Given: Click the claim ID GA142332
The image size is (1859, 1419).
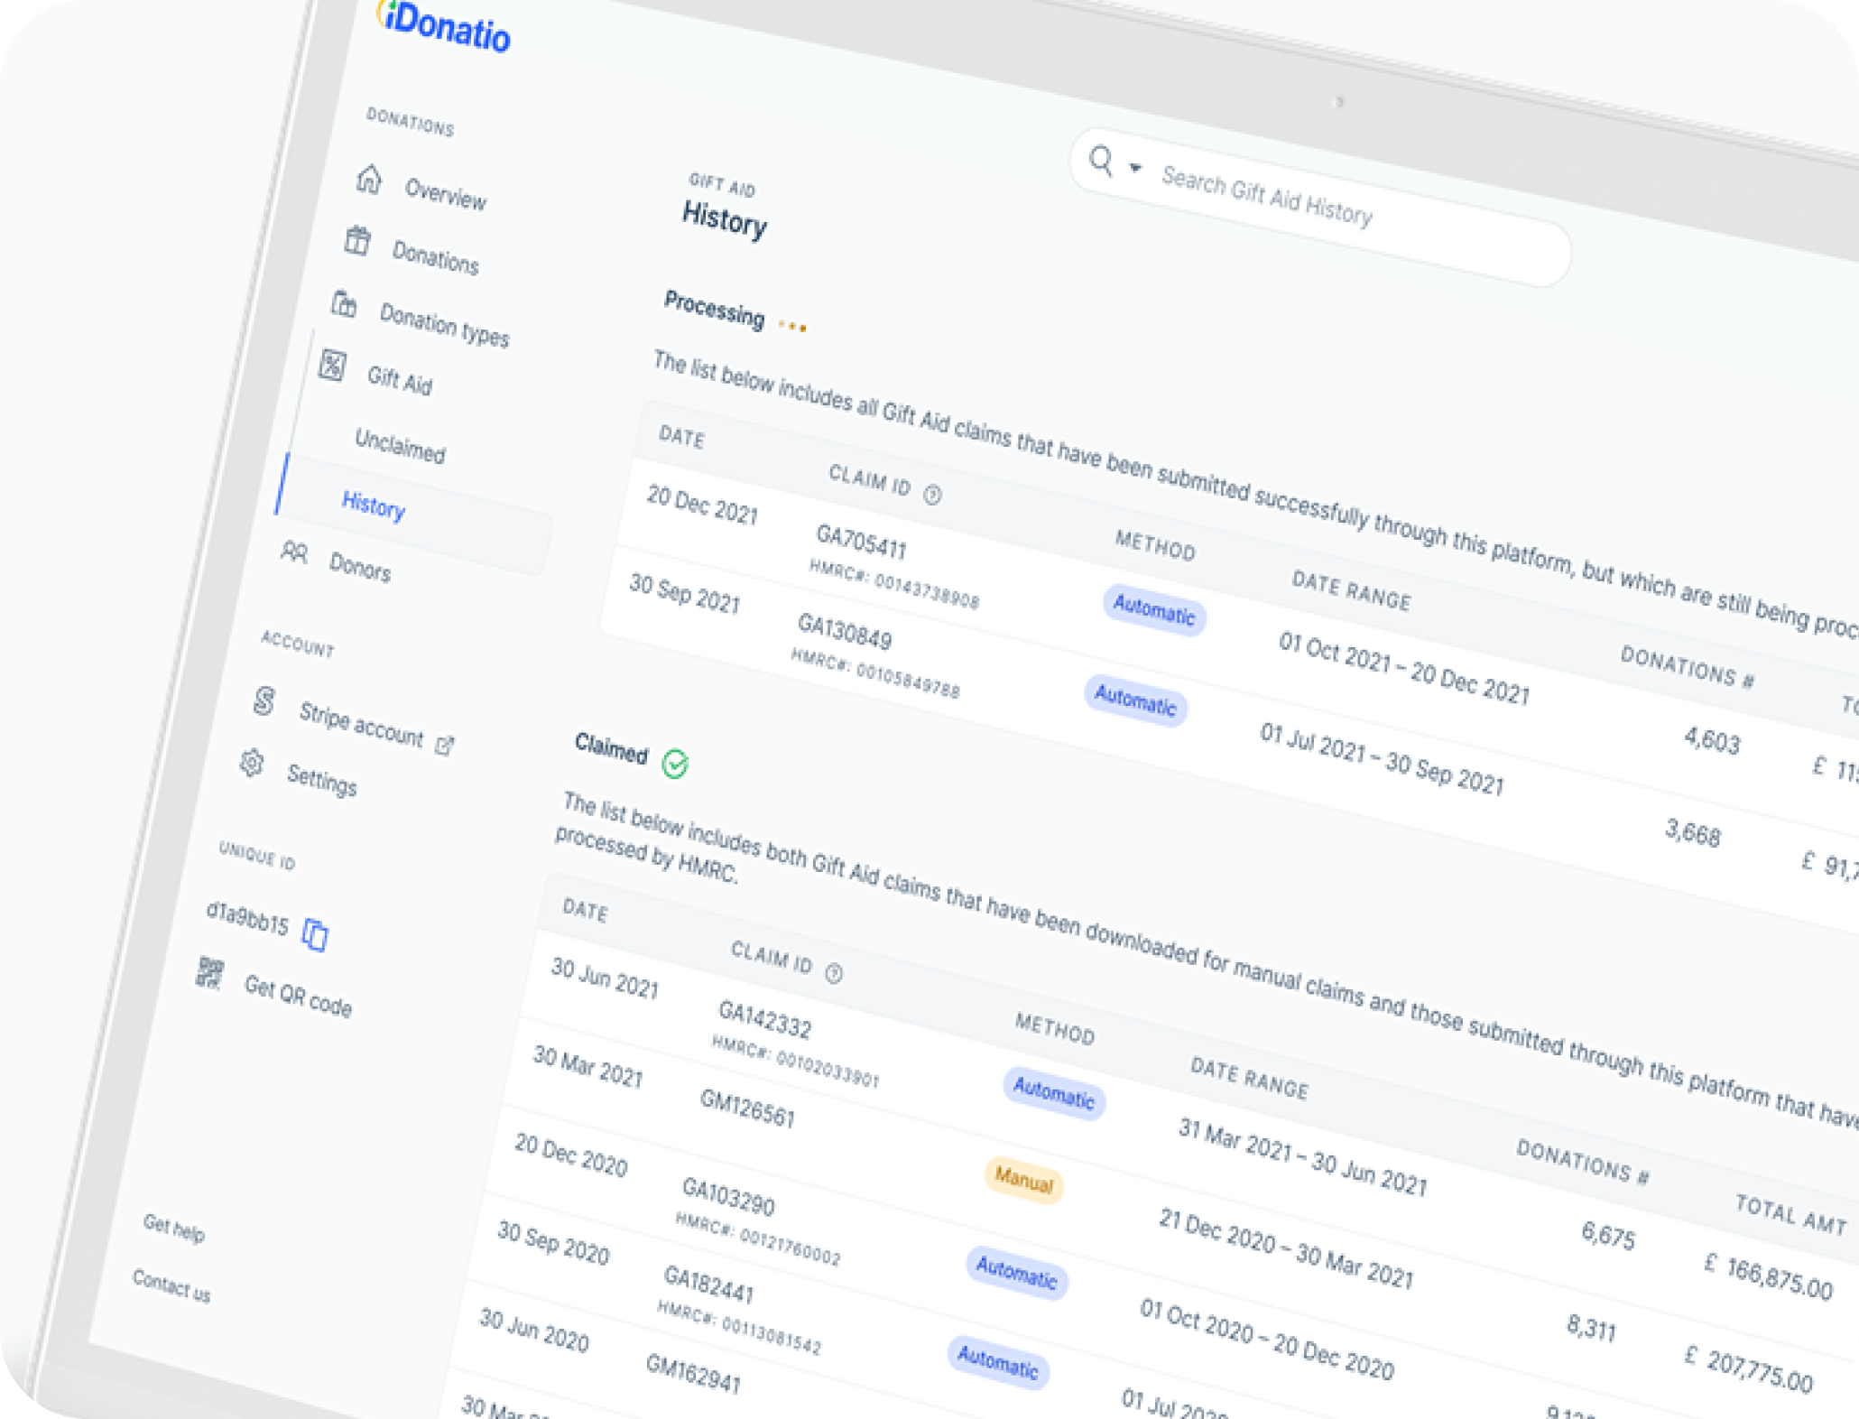Looking at the screenshot, I should point(764,1021).
